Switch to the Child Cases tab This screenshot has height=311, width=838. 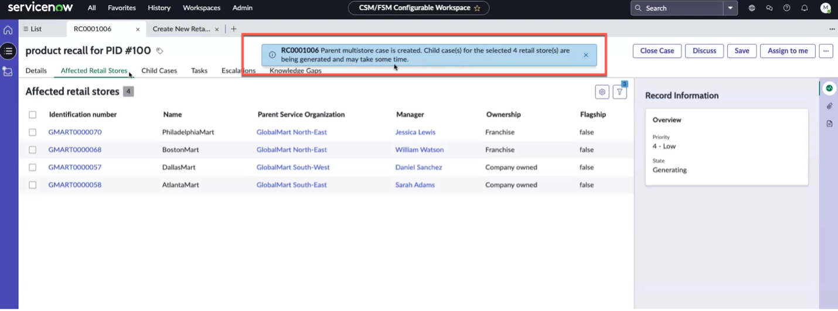159,70
